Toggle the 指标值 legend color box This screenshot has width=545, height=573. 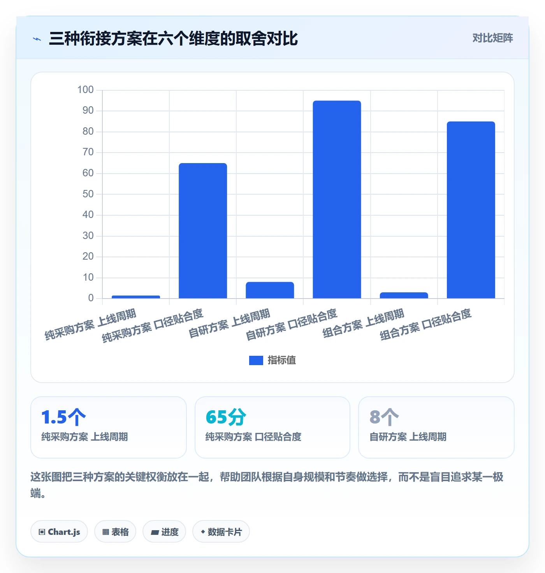(256, 360)
